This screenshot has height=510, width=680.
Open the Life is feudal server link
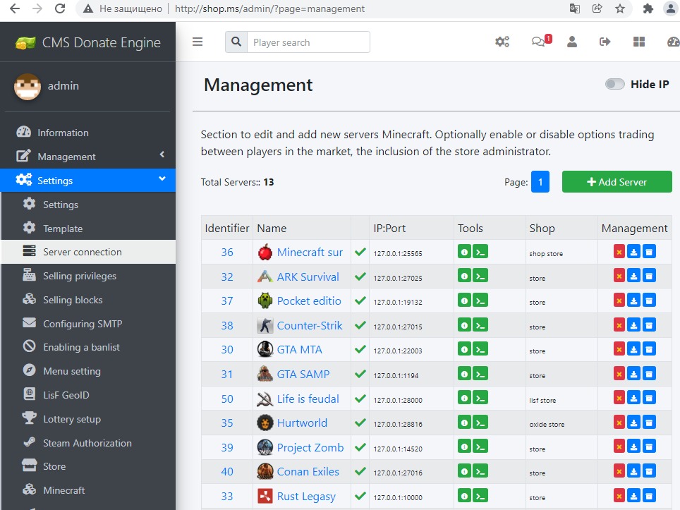(308, 399)
